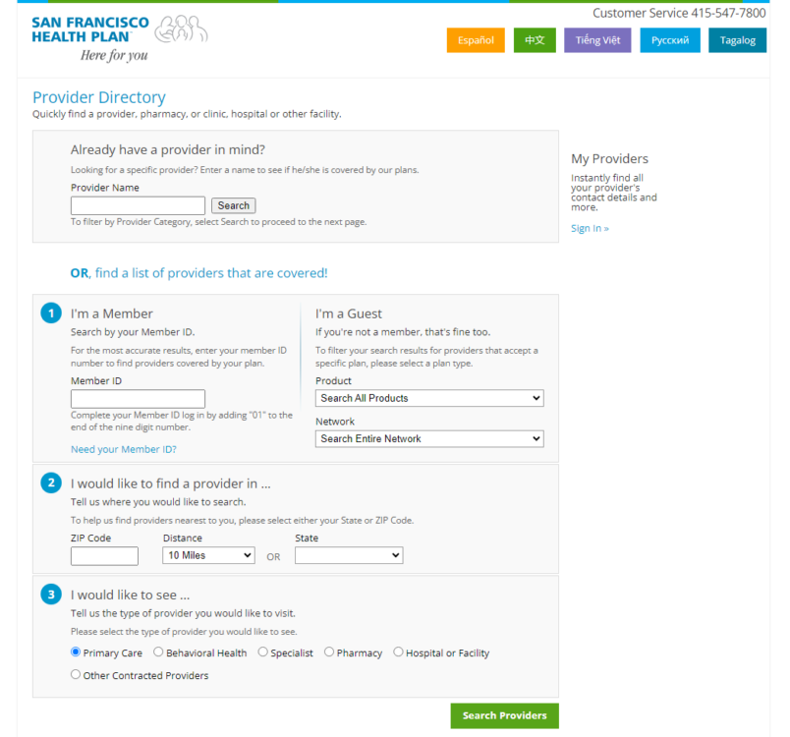The width and height of the screenshot is (790, 737).
Task: Switch language to Español
Action: pyautogui.click(x=476, y=40)
